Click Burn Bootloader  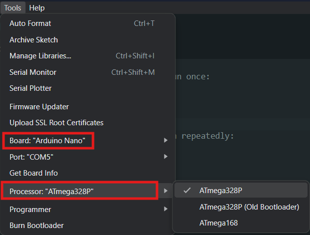coord(36,226)
